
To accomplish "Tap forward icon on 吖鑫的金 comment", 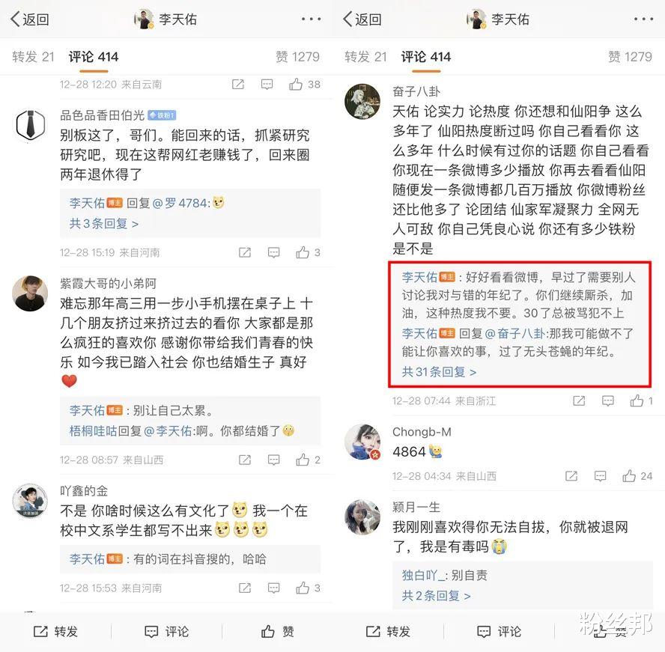I will [x=245, y=588].
